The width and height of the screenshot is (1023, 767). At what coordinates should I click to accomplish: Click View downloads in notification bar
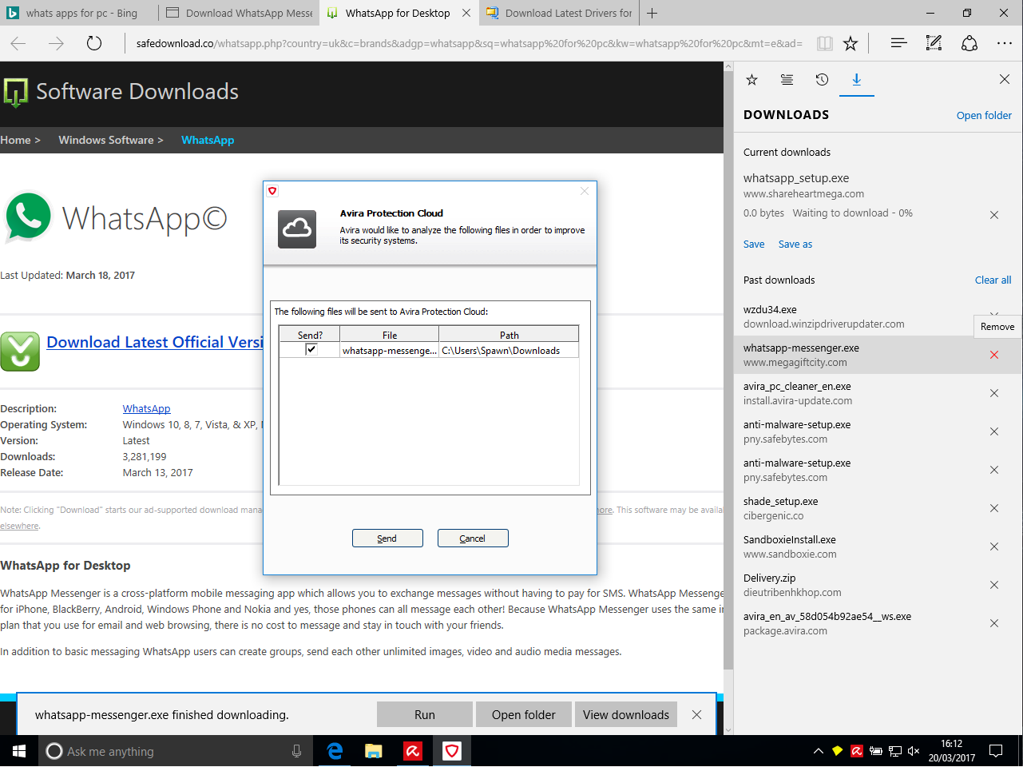tap(626, 715)
